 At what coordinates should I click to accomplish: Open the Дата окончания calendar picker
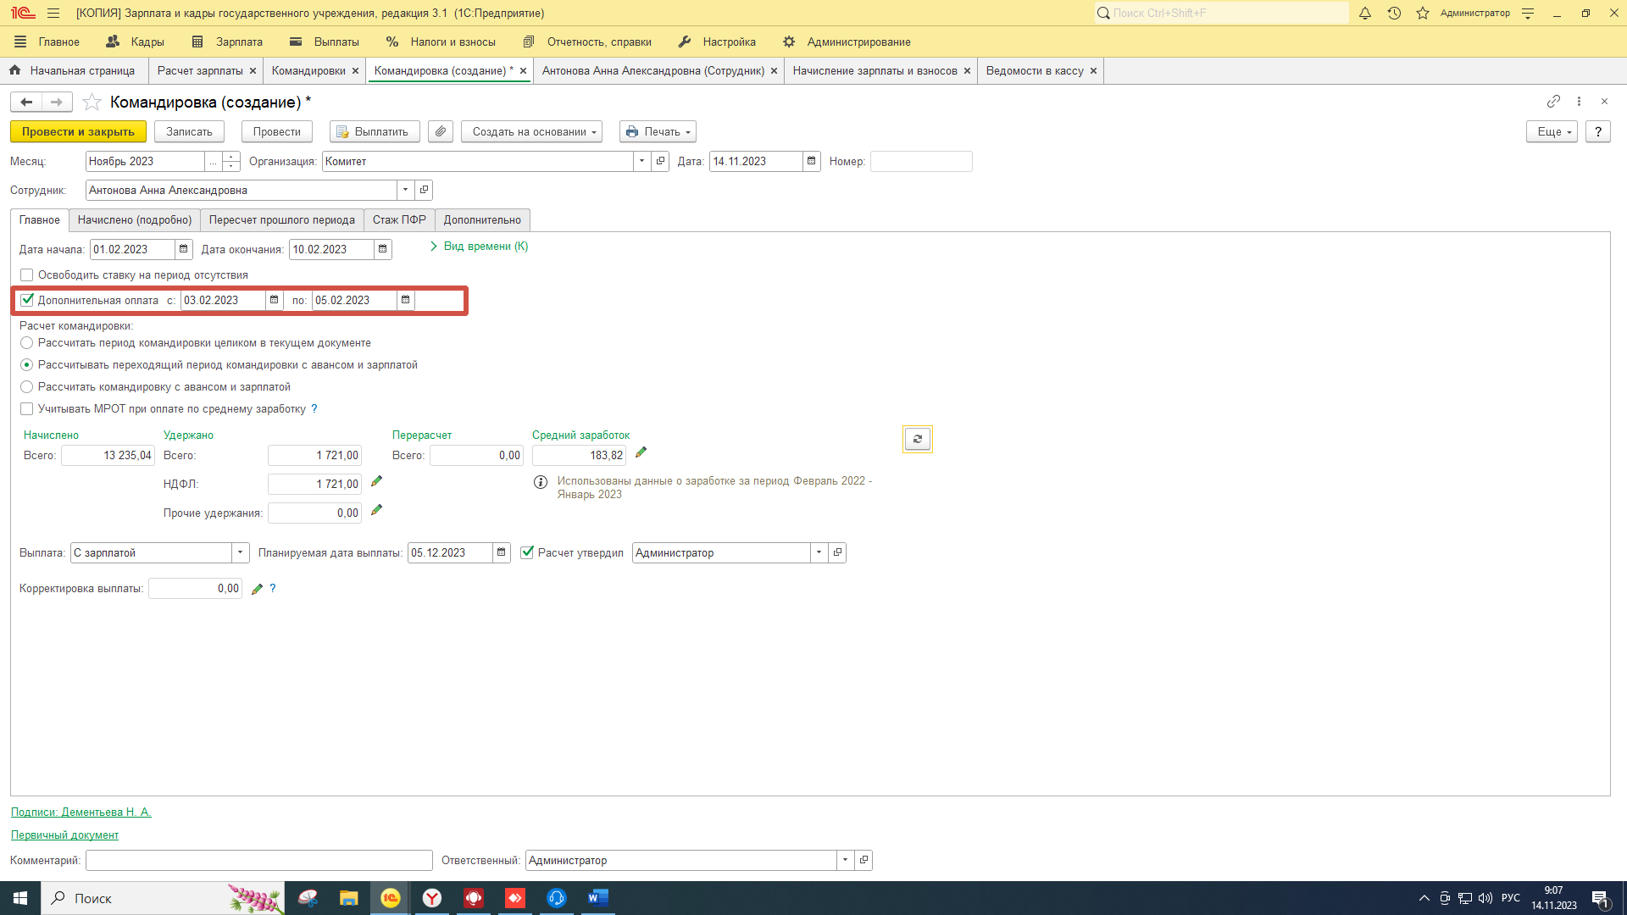382,249
